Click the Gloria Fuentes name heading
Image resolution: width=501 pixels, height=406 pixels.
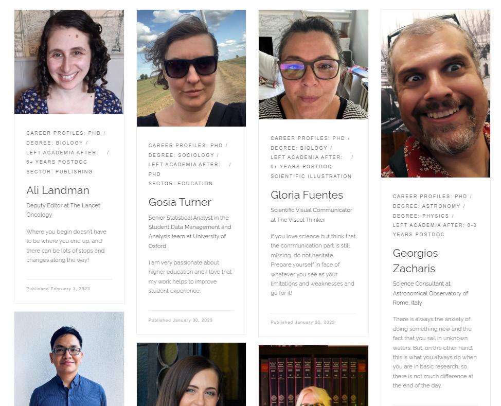(x=307, y=195)
